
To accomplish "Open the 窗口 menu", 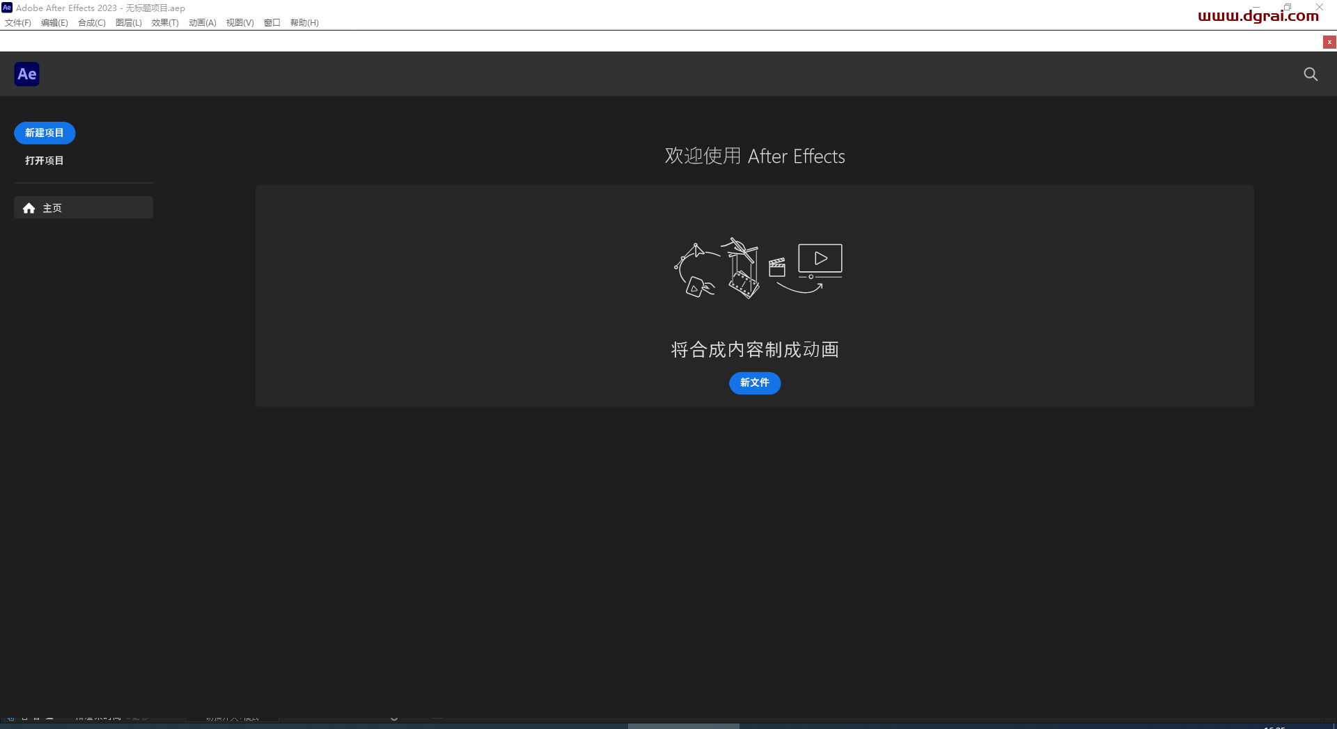I will click(x=272, y=23).
